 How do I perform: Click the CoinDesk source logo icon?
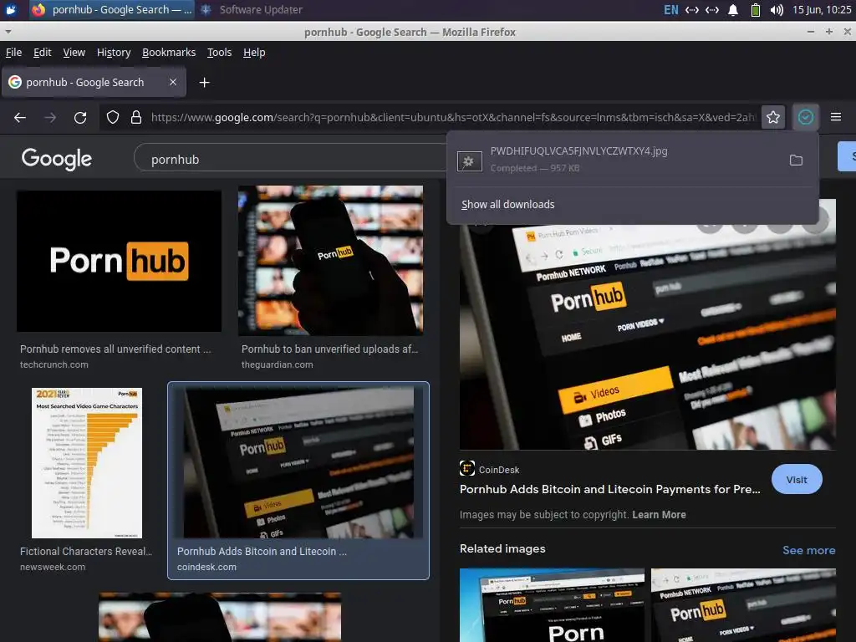point(466,468)
